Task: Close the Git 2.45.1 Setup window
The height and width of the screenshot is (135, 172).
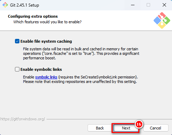Action: point(164,5)
